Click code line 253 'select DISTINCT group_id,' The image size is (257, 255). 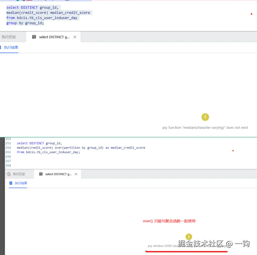39,143
